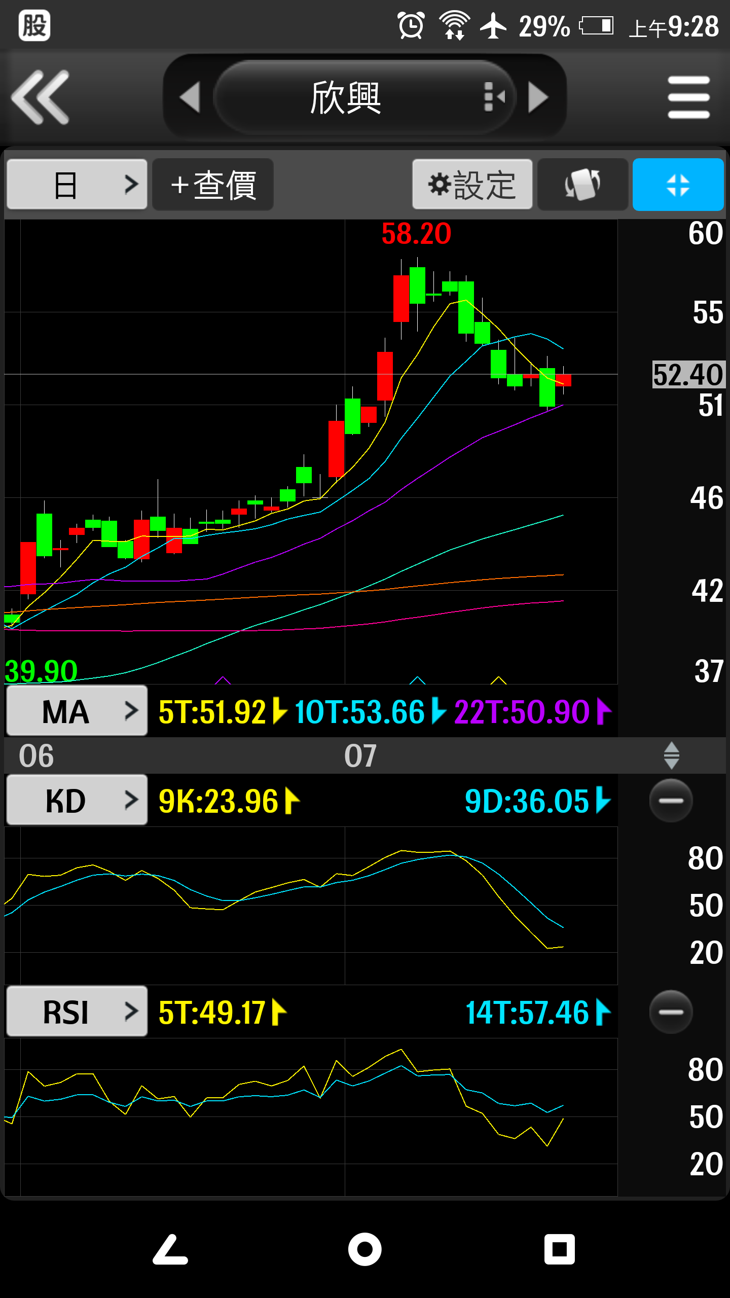Open the 日 period dropdown
The image size is (730, 1298).
coord(77,185)
